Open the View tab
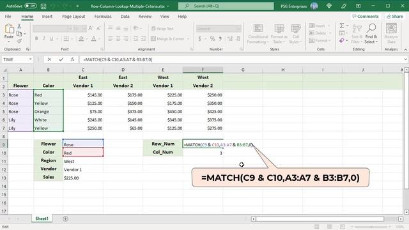Viewport: 409px width, 230px height. point(165,17)
